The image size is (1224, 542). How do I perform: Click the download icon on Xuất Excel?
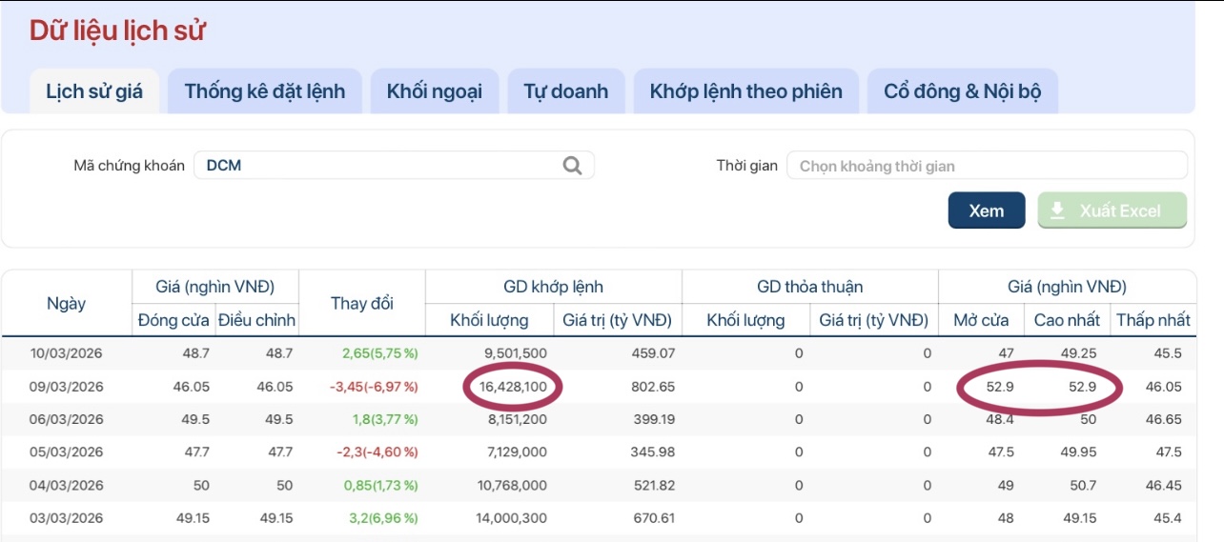point(1057,211)
